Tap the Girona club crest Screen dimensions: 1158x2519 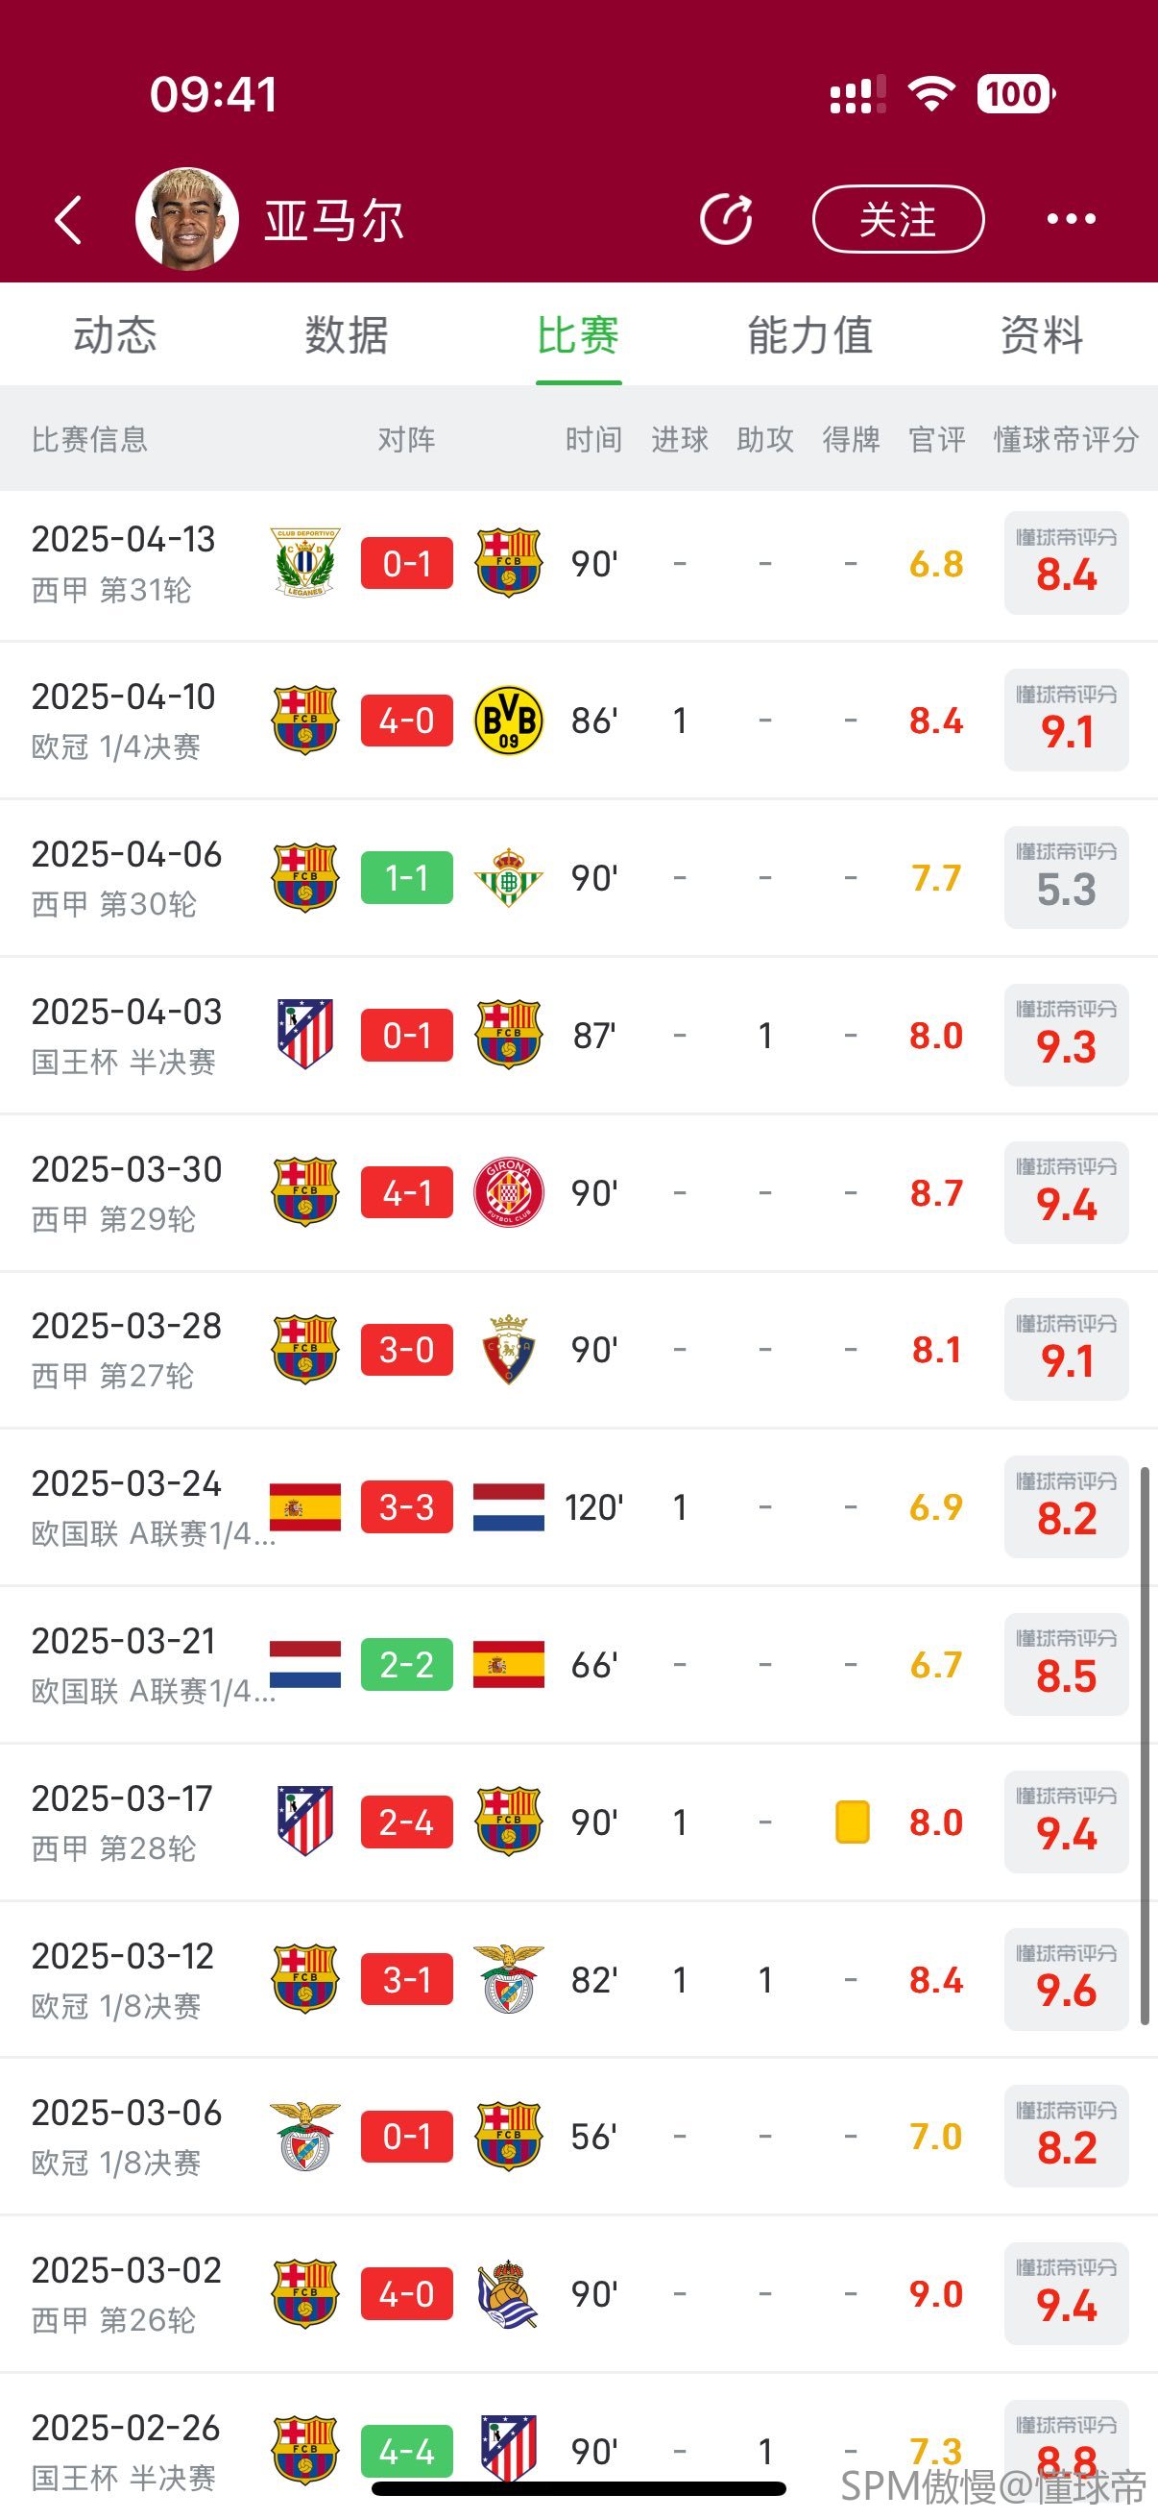click(x=508, y=1193)
